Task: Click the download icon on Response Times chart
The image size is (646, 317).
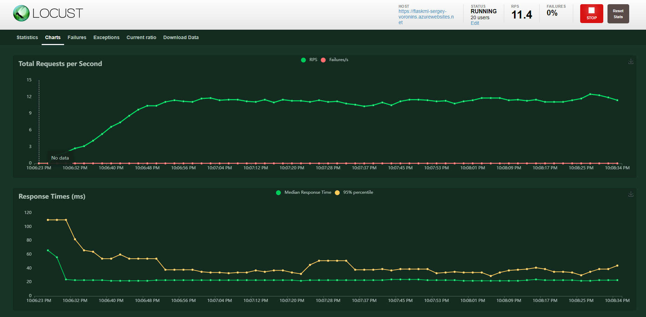Action: tap(631, 193)
